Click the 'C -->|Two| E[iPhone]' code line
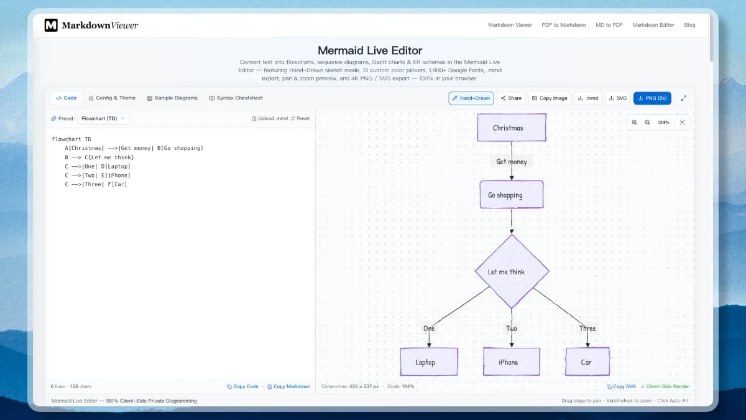Viewport: 746px width, 420px height. pos(98,175)
